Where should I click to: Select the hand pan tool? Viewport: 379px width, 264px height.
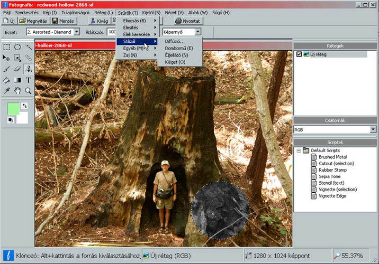(x=17, y=91)
